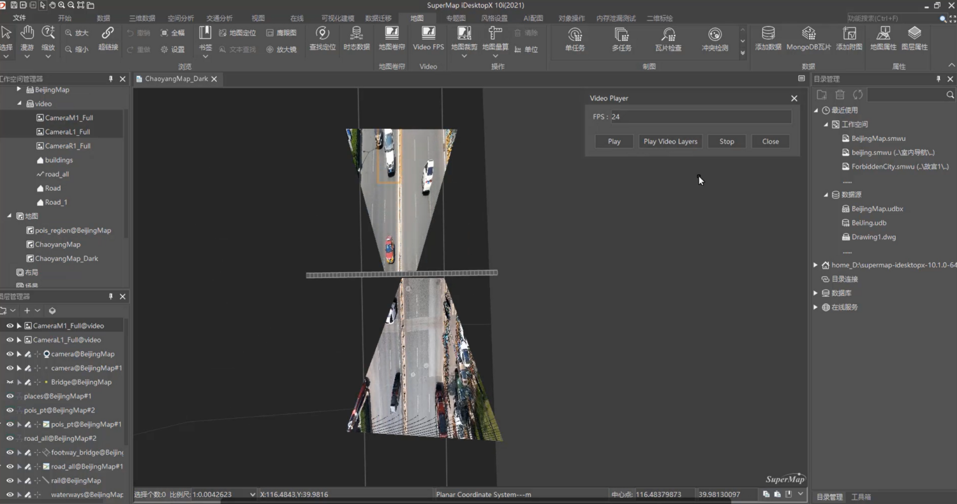Hide the CameraM1_Full@video layer
957x504 pixels.
[10, 326]
